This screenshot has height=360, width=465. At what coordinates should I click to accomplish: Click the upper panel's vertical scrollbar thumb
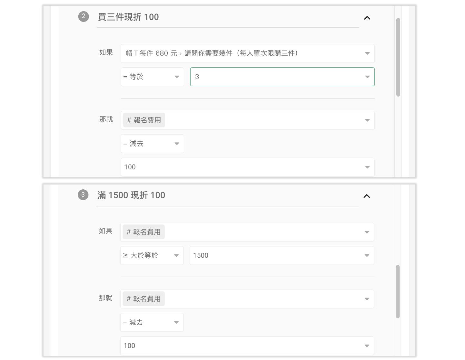click(x=398, y=57)
